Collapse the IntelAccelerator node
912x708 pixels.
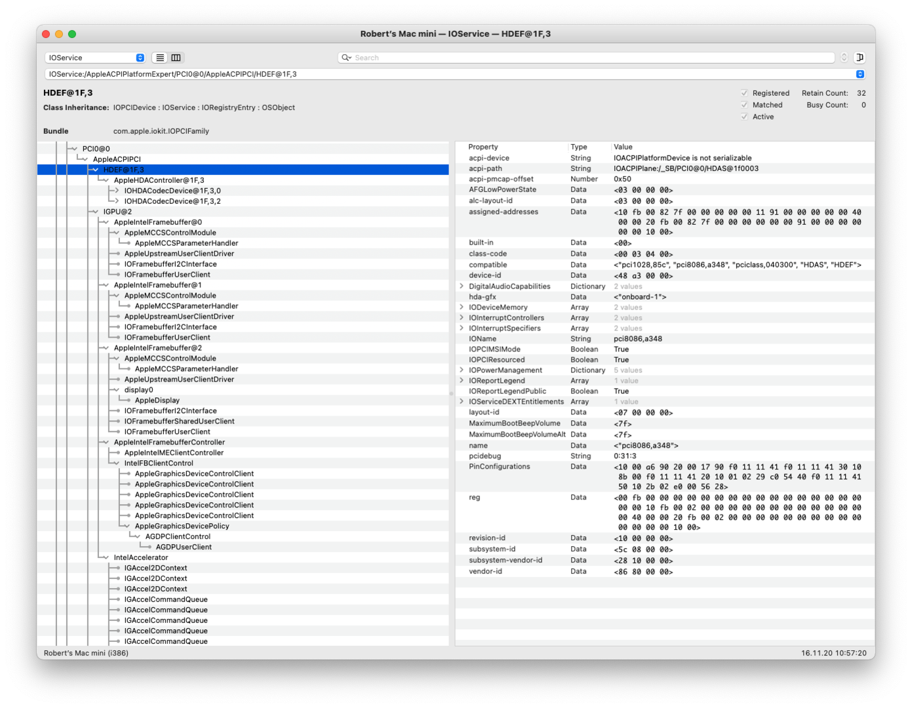(106, 558)
